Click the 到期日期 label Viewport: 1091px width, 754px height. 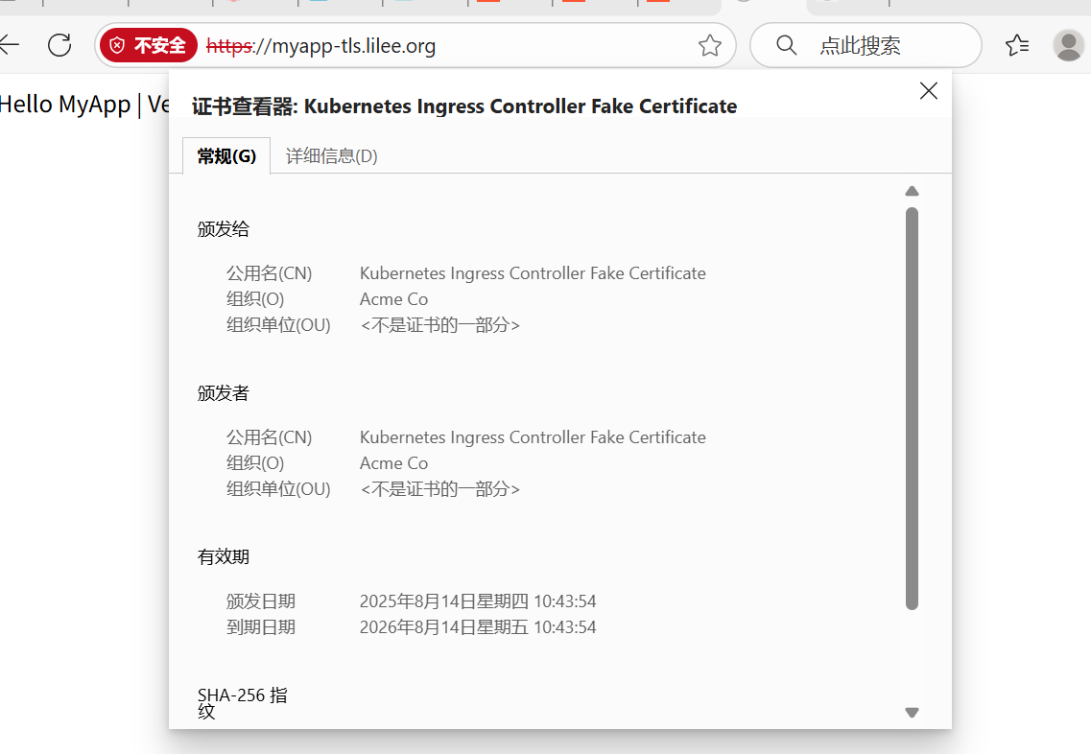(261, 626)
